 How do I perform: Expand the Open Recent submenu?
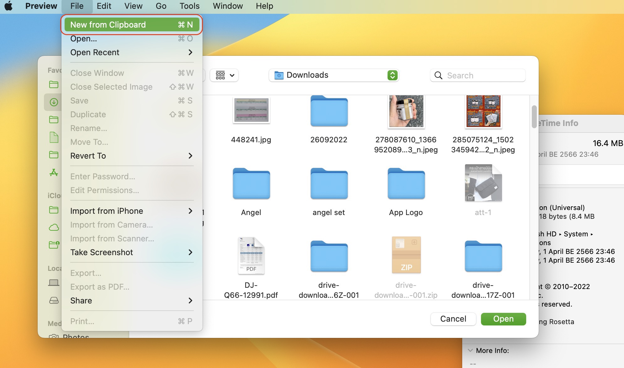(132, 52)
